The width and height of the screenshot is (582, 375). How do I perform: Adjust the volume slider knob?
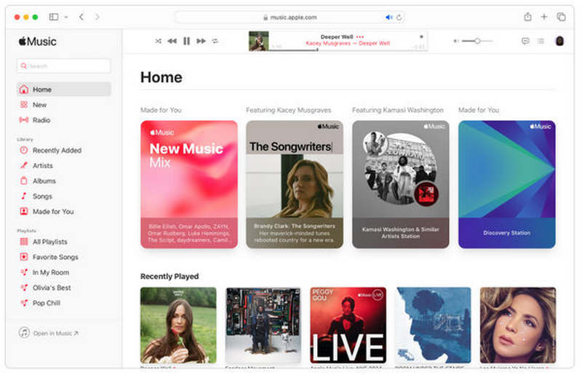(477, 41)
